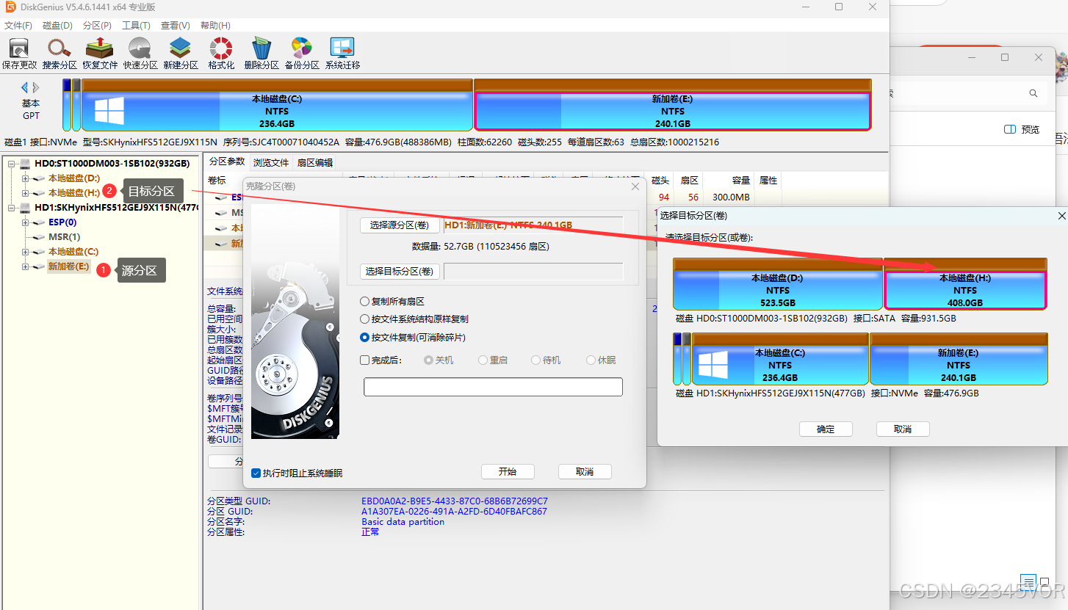Expand the 本地磁盘(H:) tree node
The image size is (1068, 610).
click(x=25, y=193)
